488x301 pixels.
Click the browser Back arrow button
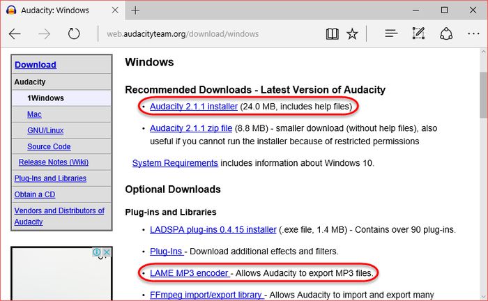[x=15, y=33]
